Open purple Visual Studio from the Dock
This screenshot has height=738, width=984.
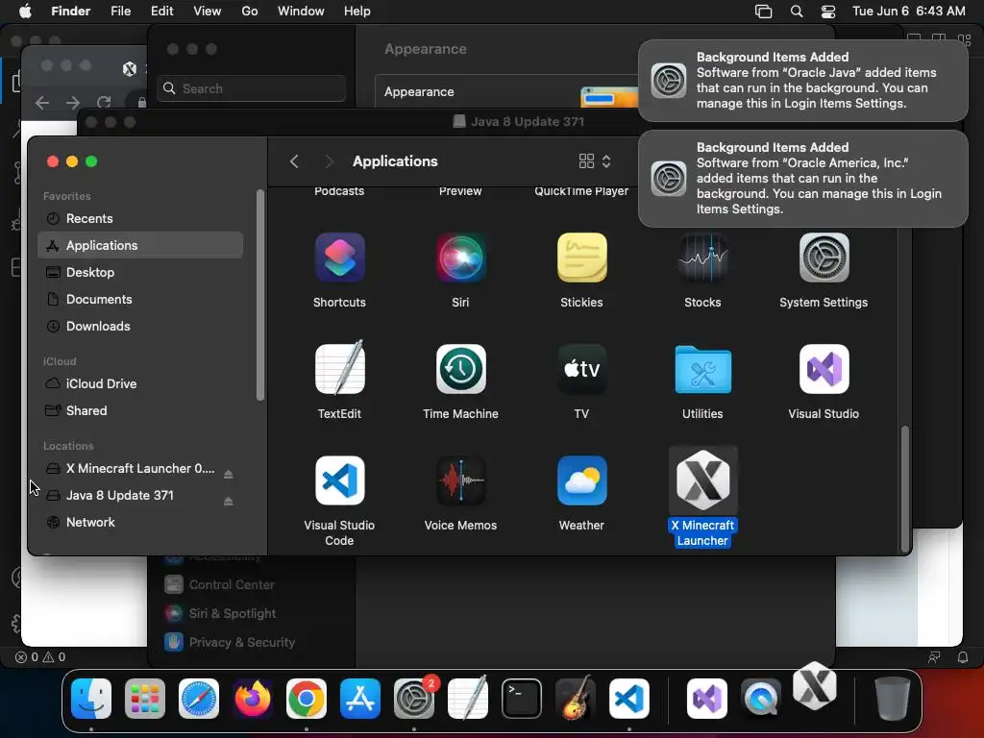[x=707, y=699]
